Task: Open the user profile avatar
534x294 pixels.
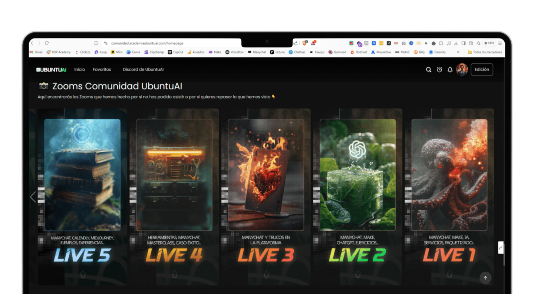Action: 462,69
